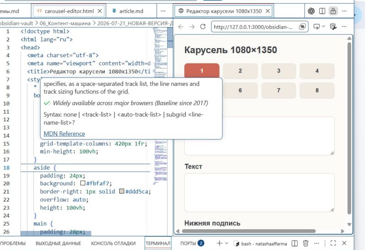This screenshot has width=365, height=250.
Task: Click the scroll-down arrow of preview scrollbar
Action: [349, 224]
